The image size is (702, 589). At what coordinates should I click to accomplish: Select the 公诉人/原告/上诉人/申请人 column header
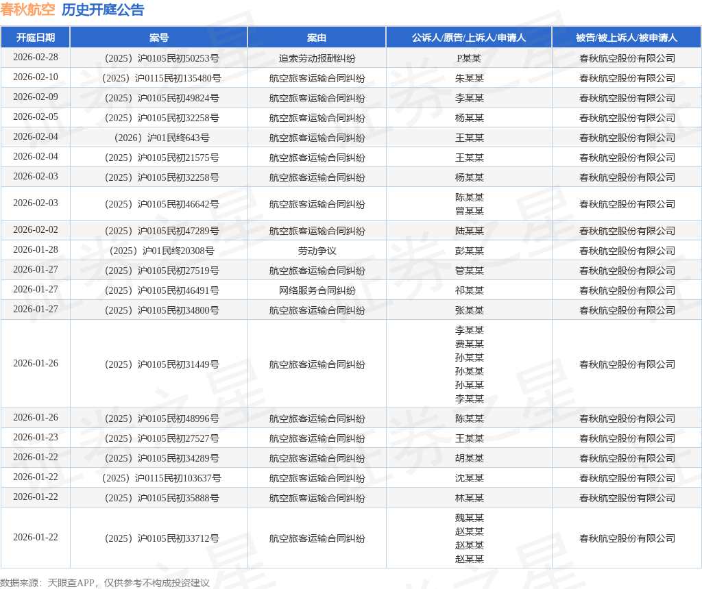469,38
